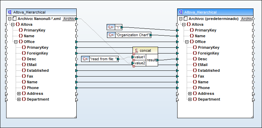
Task: Collapse the source Office node
Action: [x=16, y=42]
